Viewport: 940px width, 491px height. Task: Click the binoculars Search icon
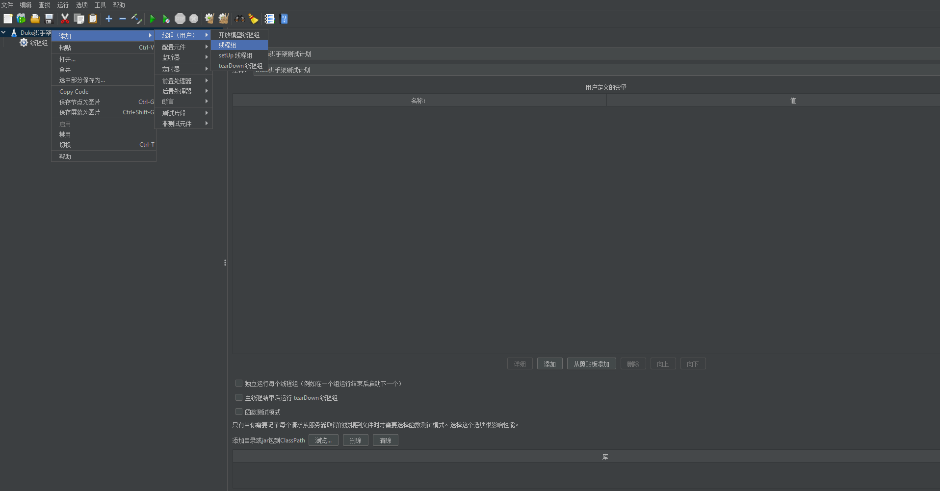[240, 19]
